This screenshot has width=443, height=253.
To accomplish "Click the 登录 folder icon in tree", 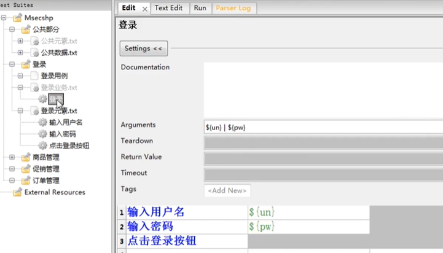I will pos(26,64).
